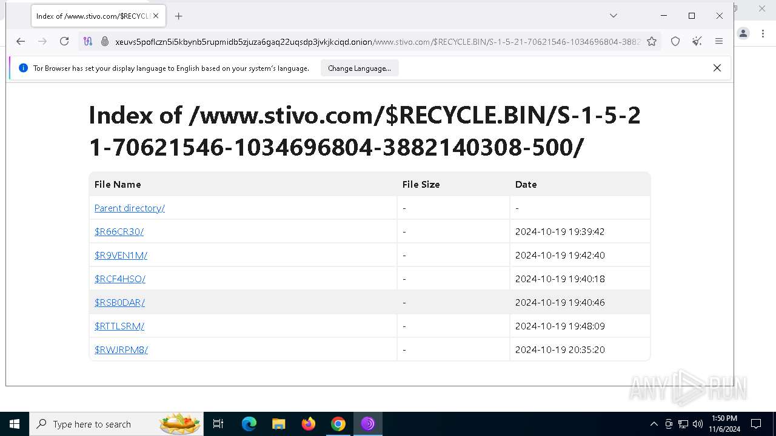Open the $RSB0DAR folder

[119, 302]
